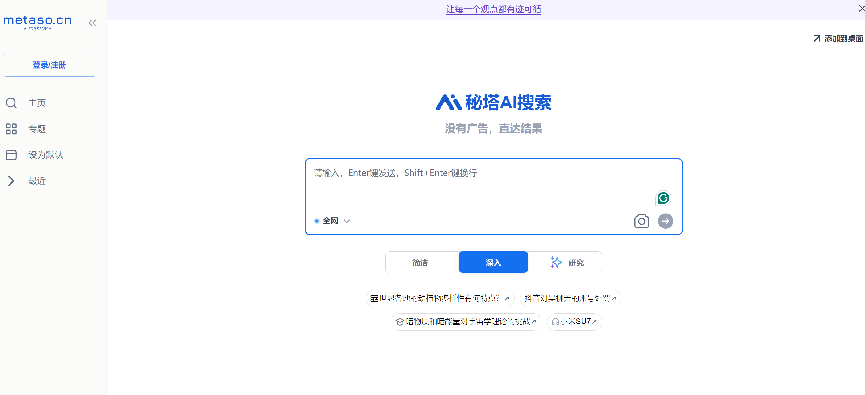Click the send arrow to submit search
Viewport: 865px width, 395px height.
665,221
